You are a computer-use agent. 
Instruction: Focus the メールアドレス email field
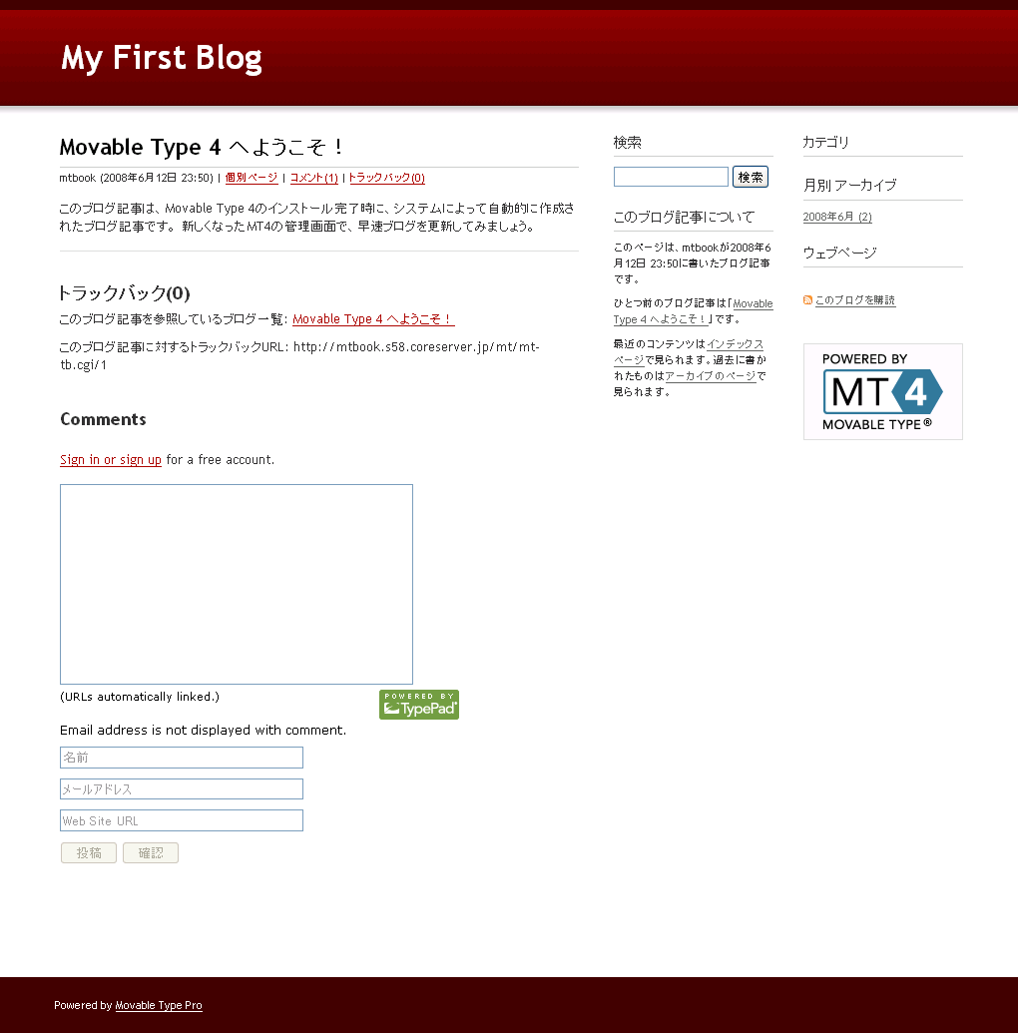182,789
